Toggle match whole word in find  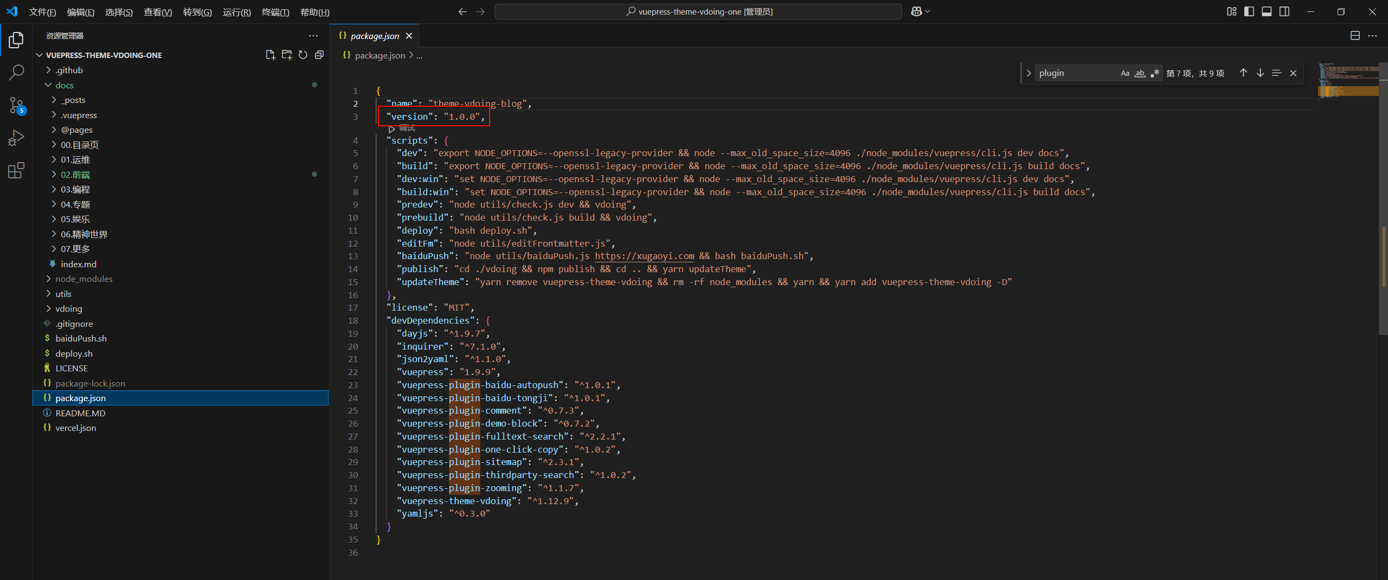[x=1140, y=73]
